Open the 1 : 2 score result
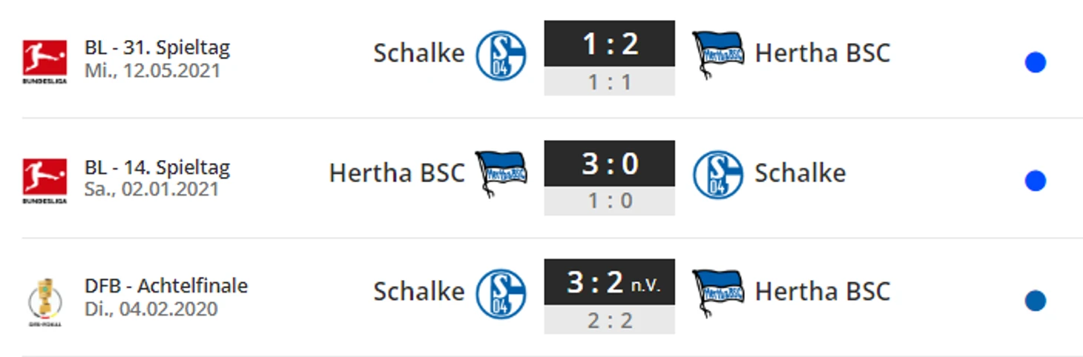Image resolution: width=1083 pixels, height=357 pixels. pos(610,44)
